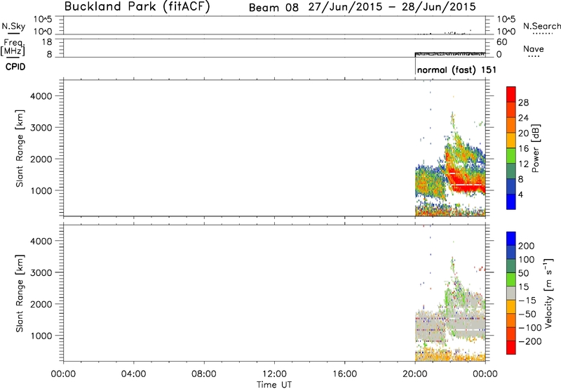Click the '28' value on Power colorbar
This screenshot has width=561, height=389.
(x=523, y=103)
